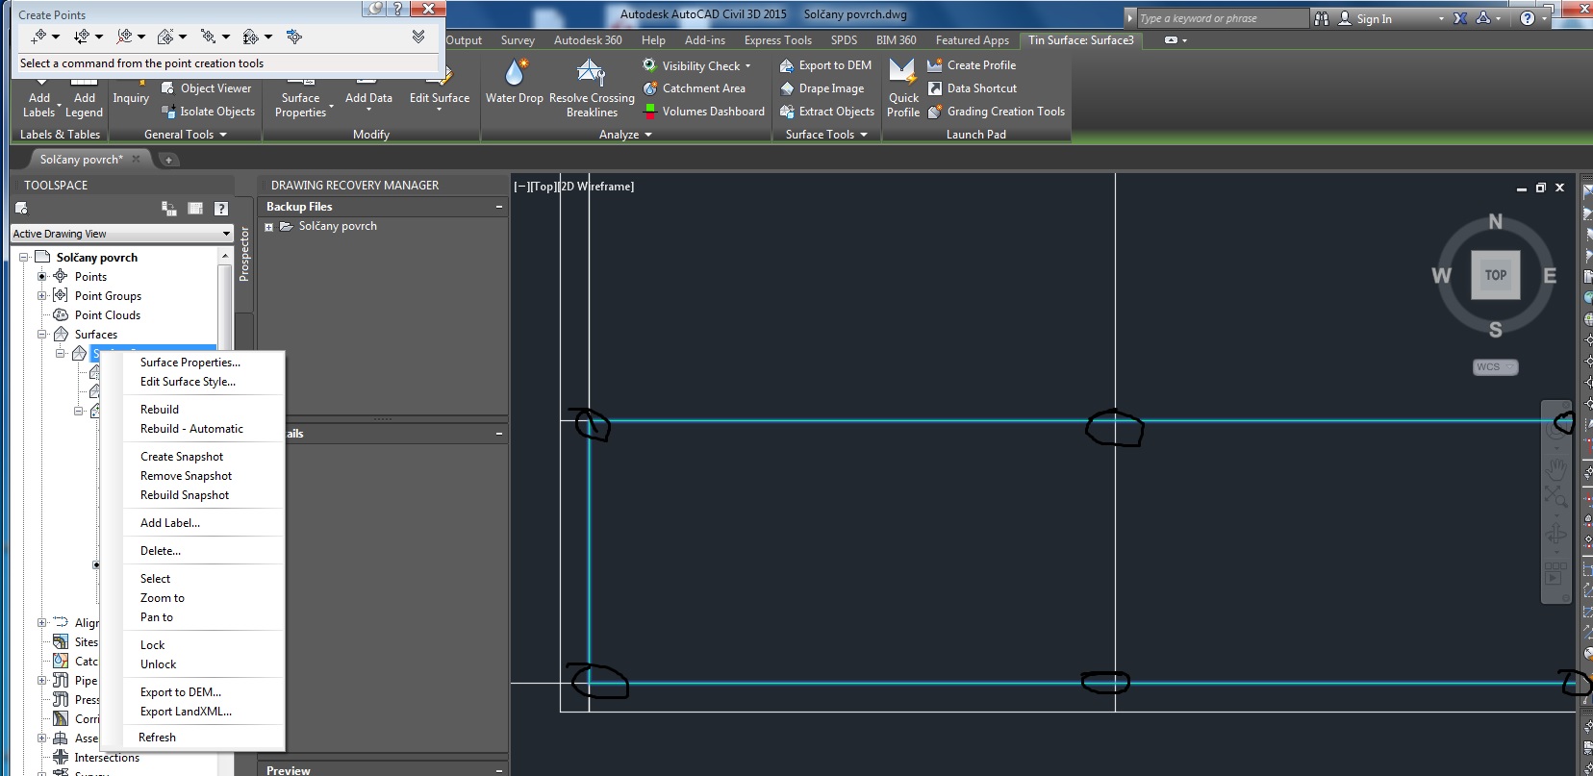Select Pan to in context menu
Image resolution: width=1593 pixels, height=776 pixels.
(x=157, y=617)
